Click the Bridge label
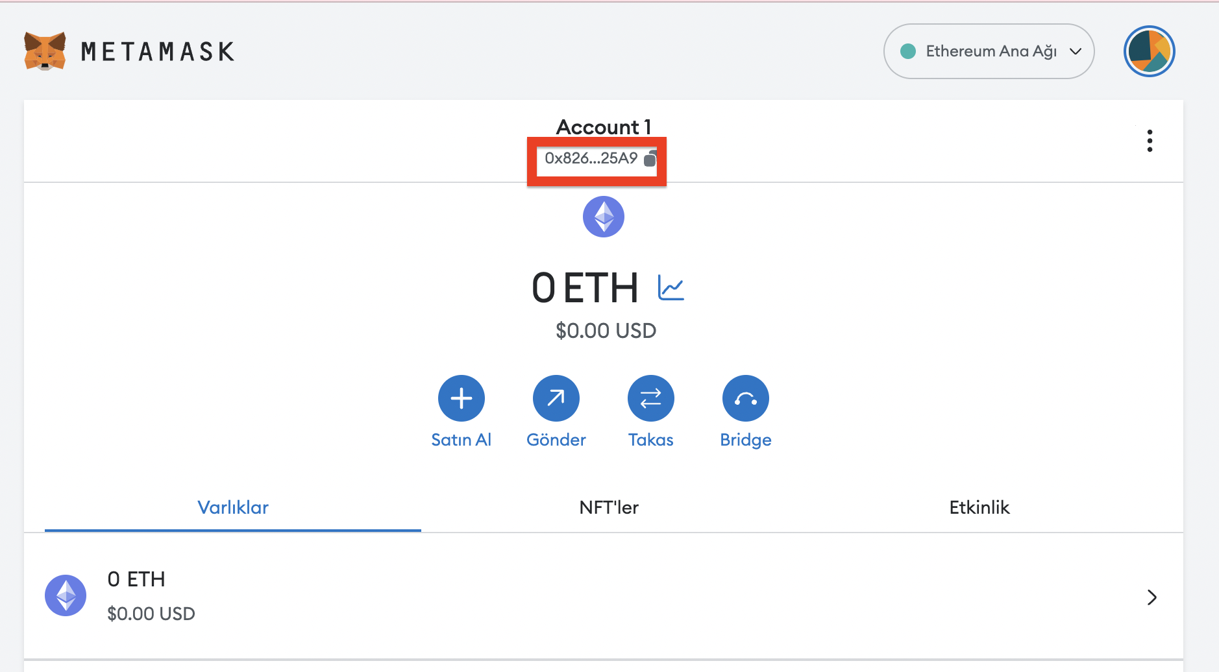This screenshot has height=672, width=1219. pos(746,440)
